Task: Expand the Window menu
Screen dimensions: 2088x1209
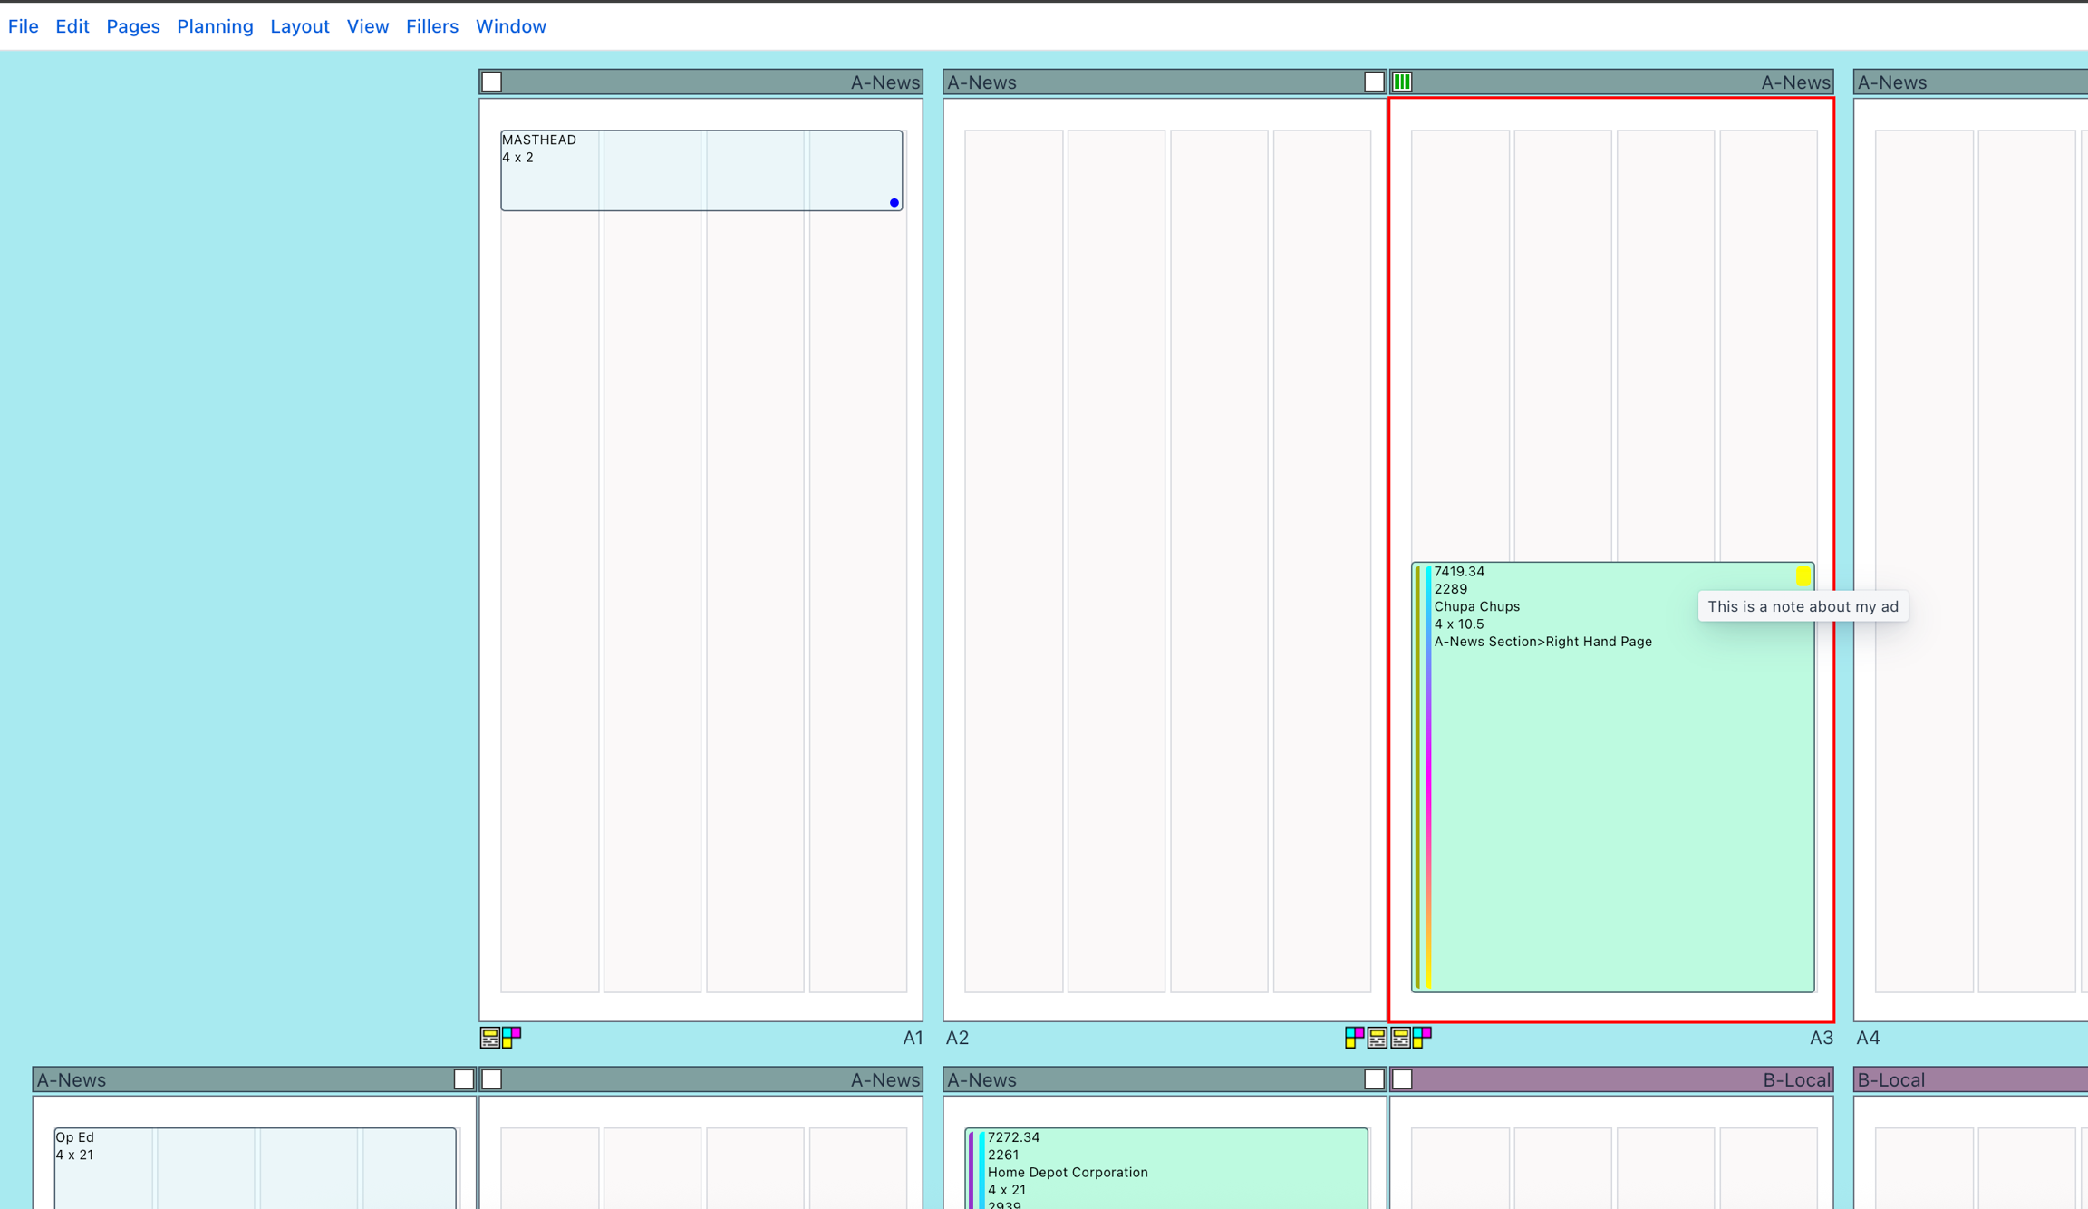Action: [x=510, y=26]
